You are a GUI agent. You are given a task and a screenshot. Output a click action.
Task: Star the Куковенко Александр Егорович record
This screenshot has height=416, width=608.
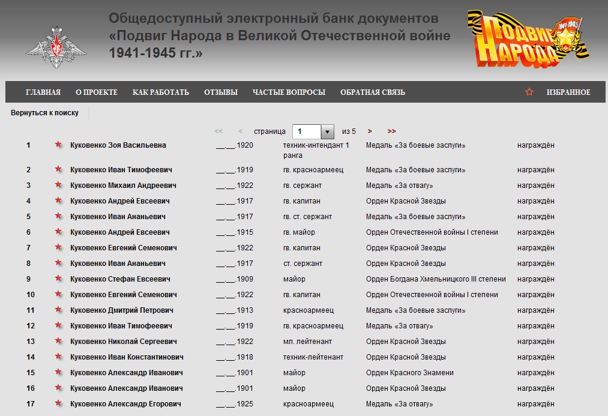pyautogui.click(x=58, y=404)
